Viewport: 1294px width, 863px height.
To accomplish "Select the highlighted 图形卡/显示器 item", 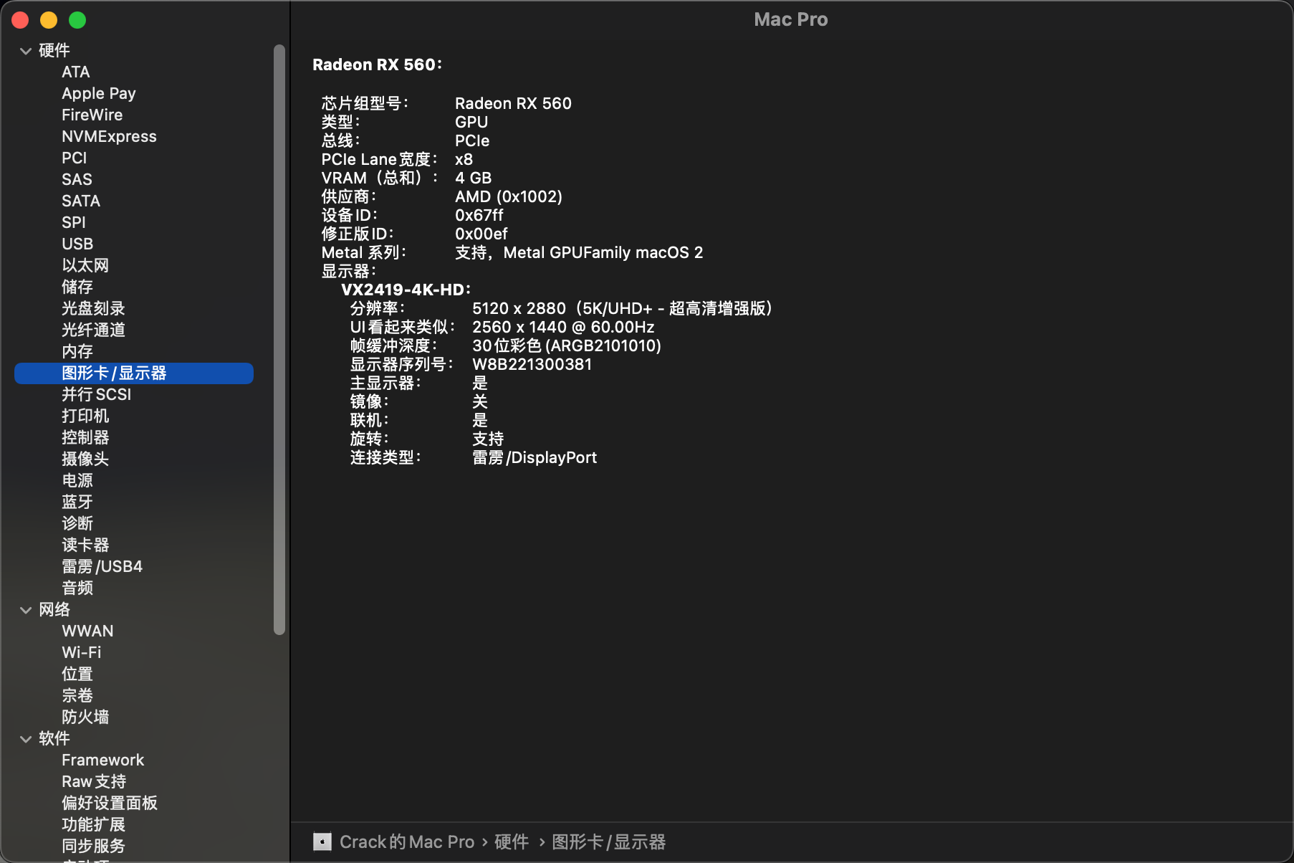I will (x=134, y=373).
